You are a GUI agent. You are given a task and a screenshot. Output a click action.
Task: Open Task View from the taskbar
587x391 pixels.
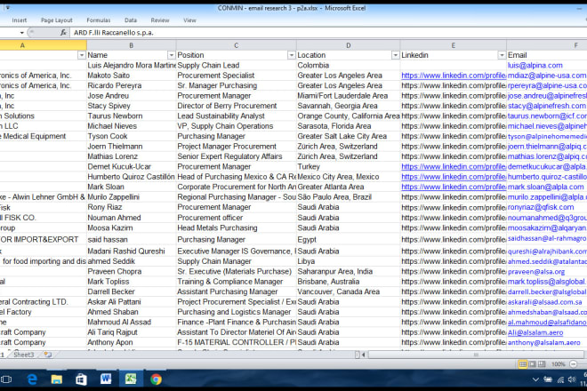coord(5,379)
